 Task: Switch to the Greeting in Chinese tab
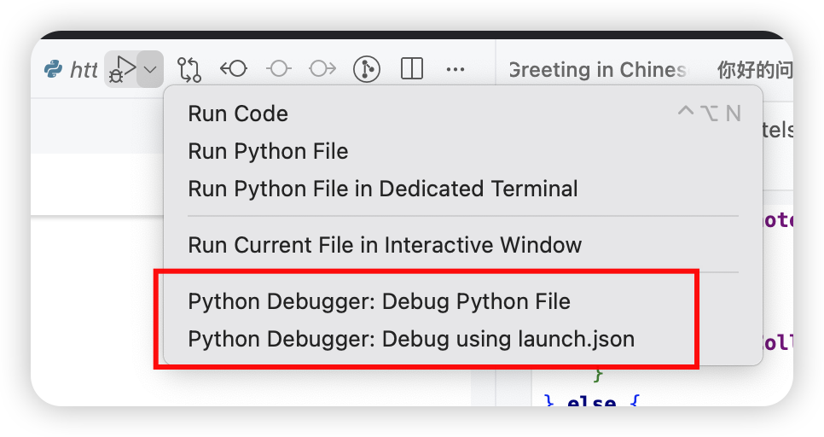(597, 69)
